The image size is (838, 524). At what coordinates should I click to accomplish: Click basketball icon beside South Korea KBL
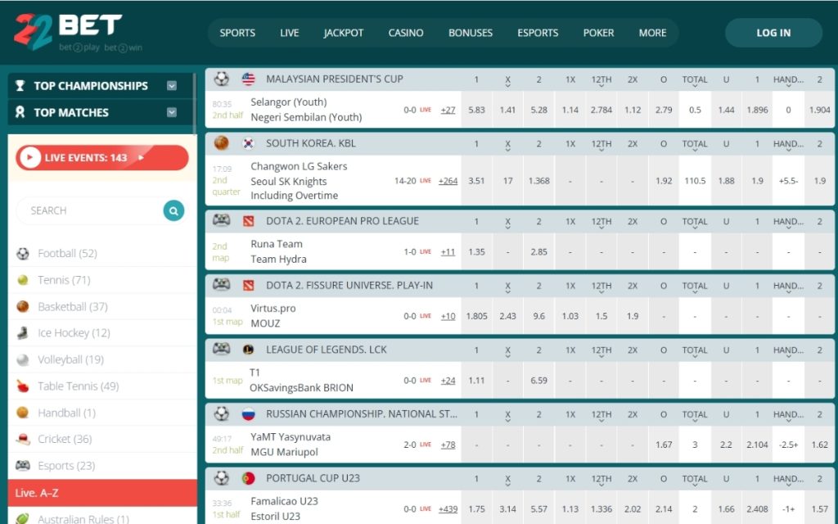[221, 142]
